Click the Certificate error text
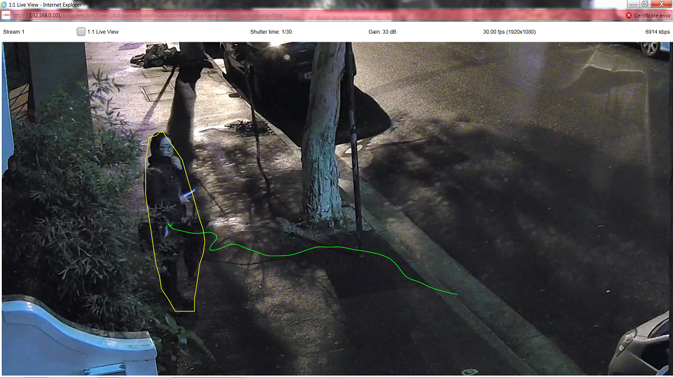This screenshot has height=378, width=673. pos(652,16)
